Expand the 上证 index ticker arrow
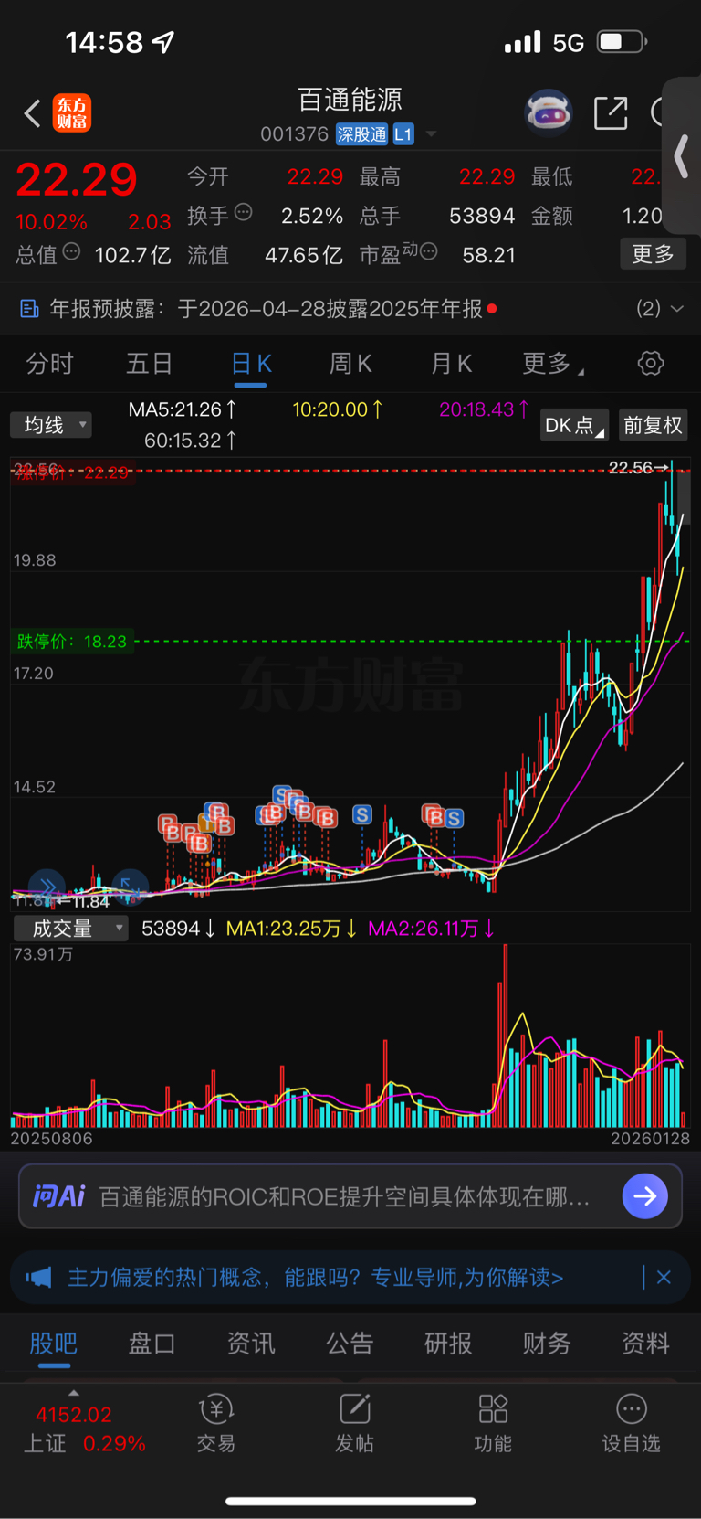 74,1393
